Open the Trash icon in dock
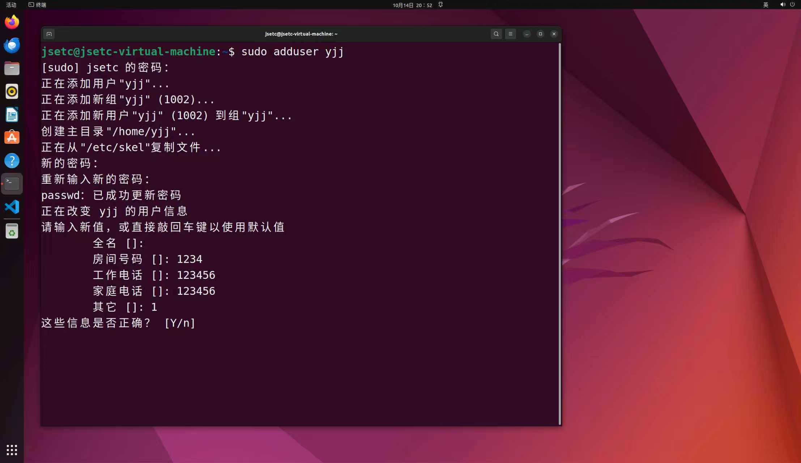Screen dimensions: 801x463 (12, 231)
